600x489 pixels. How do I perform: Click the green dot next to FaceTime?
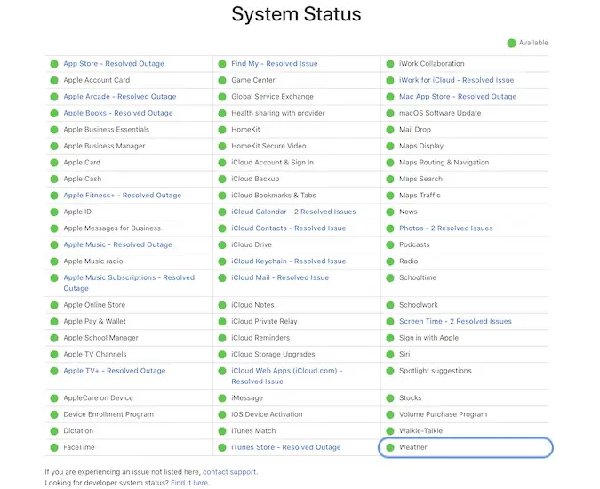coord(54,447)
